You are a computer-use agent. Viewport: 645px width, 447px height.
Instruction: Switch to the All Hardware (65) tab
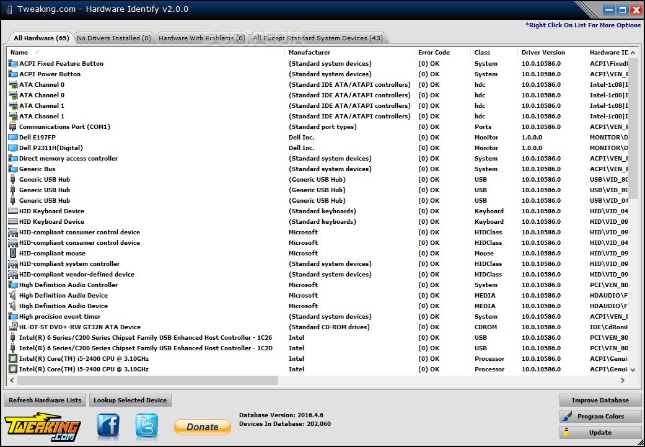click(x=41, y=38)
